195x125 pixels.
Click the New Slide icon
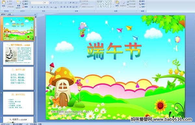[x=19, y=5]
